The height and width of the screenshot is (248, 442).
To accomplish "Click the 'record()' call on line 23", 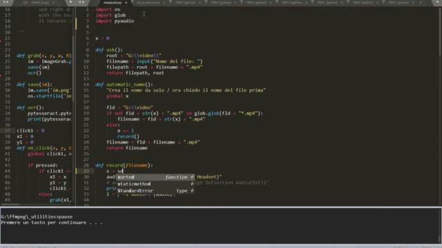I will 128,136.
